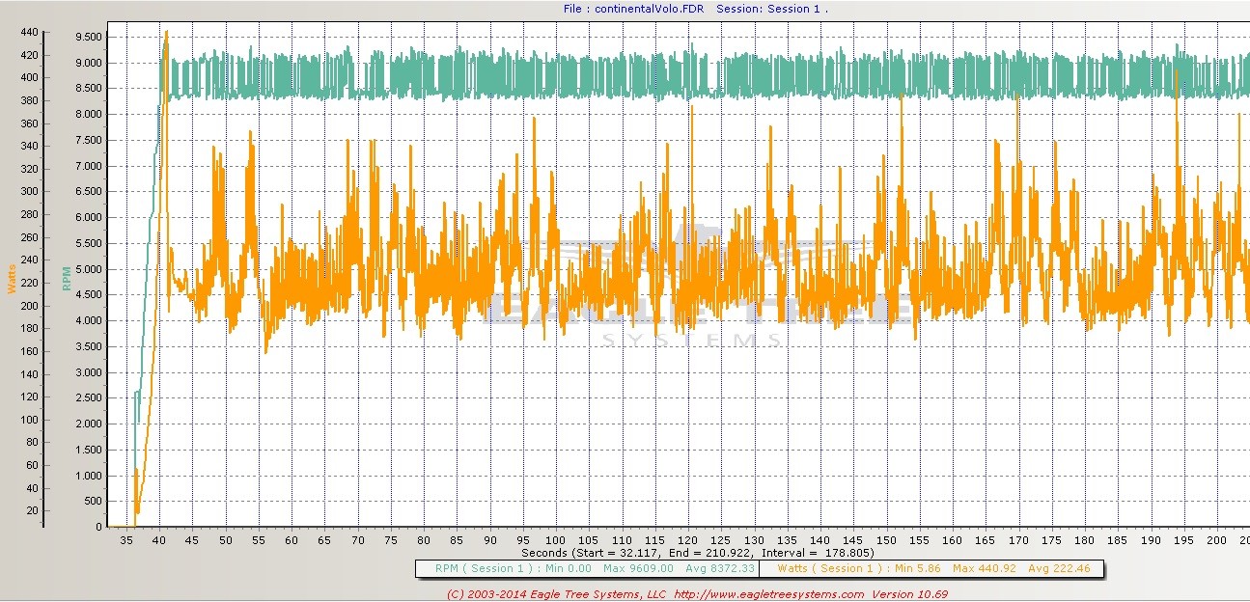Image resolution: width=1250 pixels, height=602 pixels.
Task: Select the Watts Session 1 legend box
Action: [924, 568]
